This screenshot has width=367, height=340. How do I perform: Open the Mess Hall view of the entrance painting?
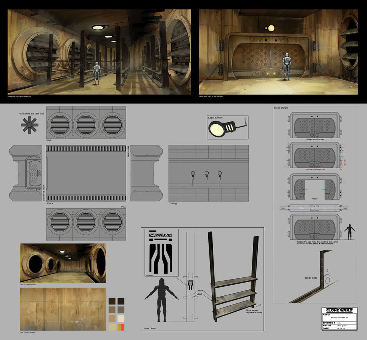278,52
